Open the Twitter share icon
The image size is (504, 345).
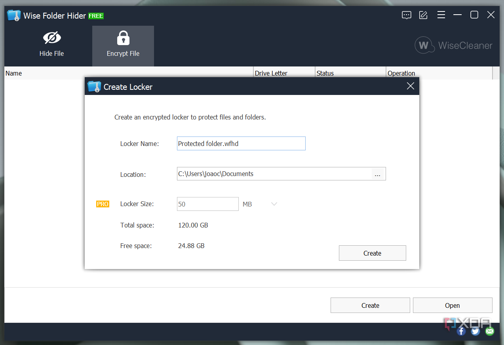point(475,331)
